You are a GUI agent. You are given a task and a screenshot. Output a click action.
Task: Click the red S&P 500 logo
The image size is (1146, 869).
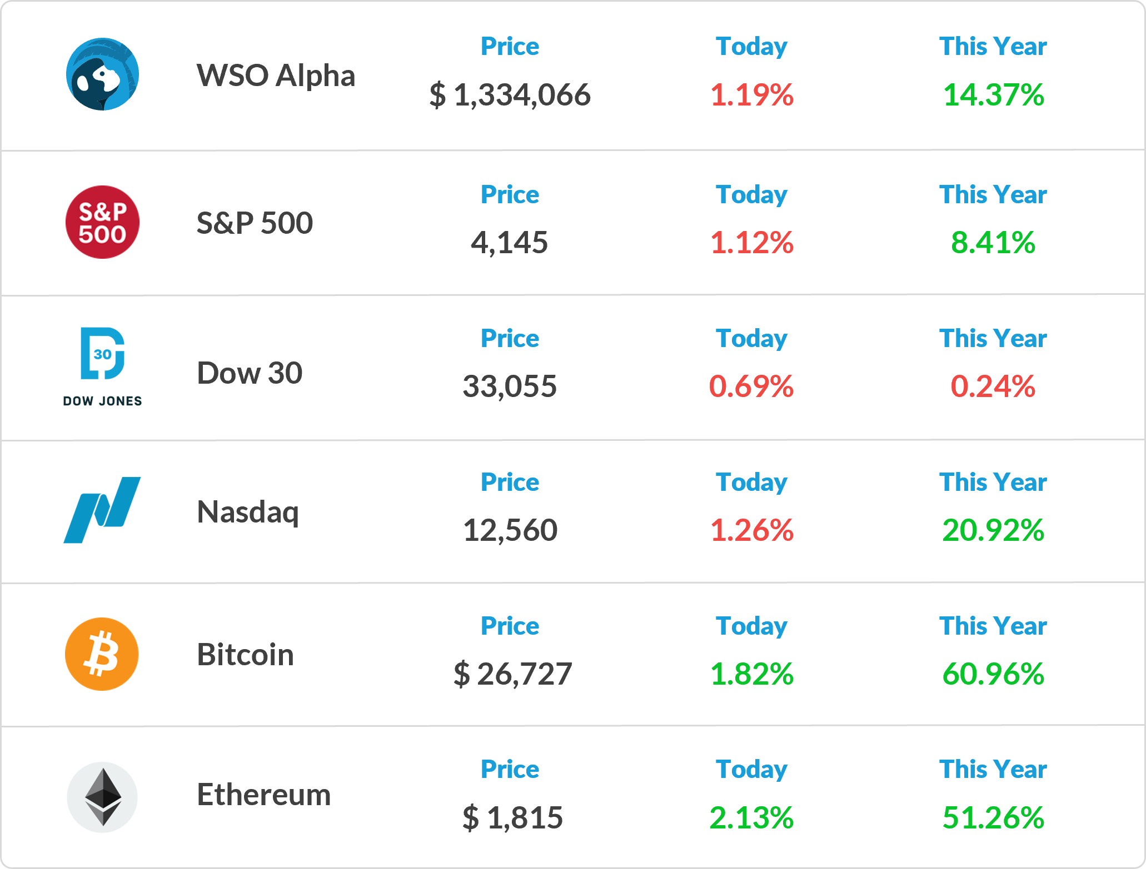click(102, 222)
